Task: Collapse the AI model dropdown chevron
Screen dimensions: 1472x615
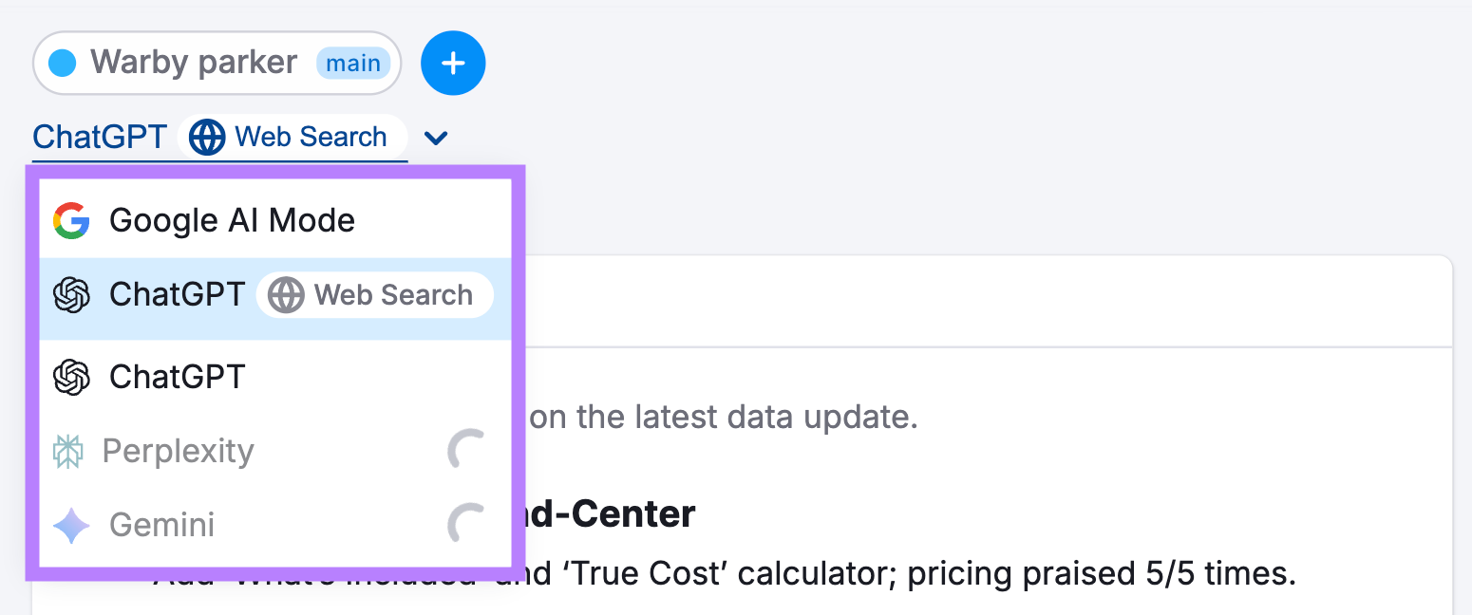Action: tap(436, 139)
